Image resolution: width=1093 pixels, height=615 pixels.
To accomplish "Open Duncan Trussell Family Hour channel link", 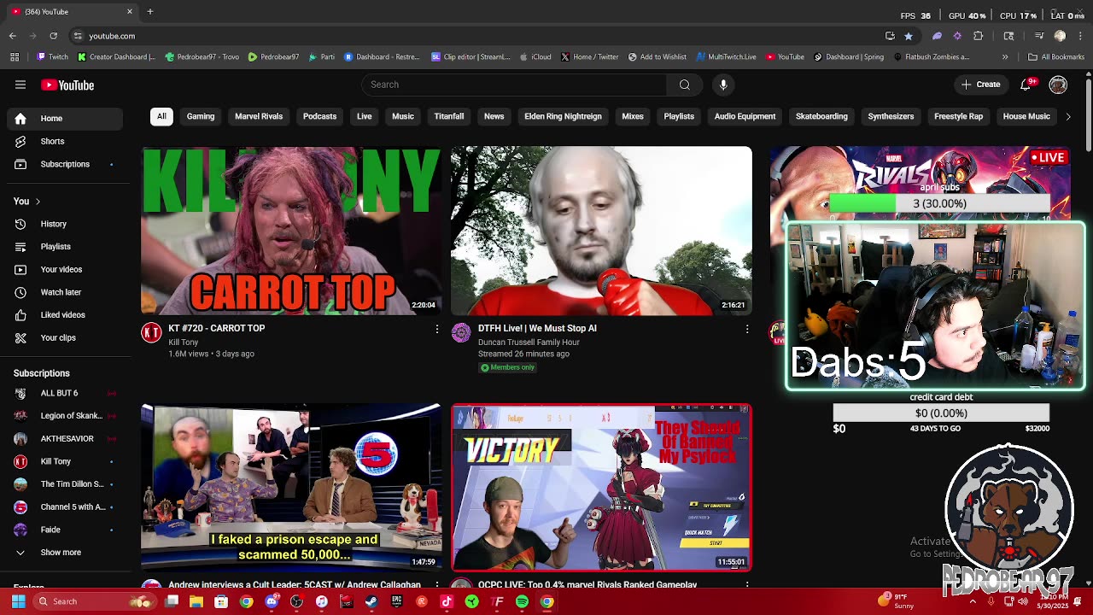I will (529, 343).
